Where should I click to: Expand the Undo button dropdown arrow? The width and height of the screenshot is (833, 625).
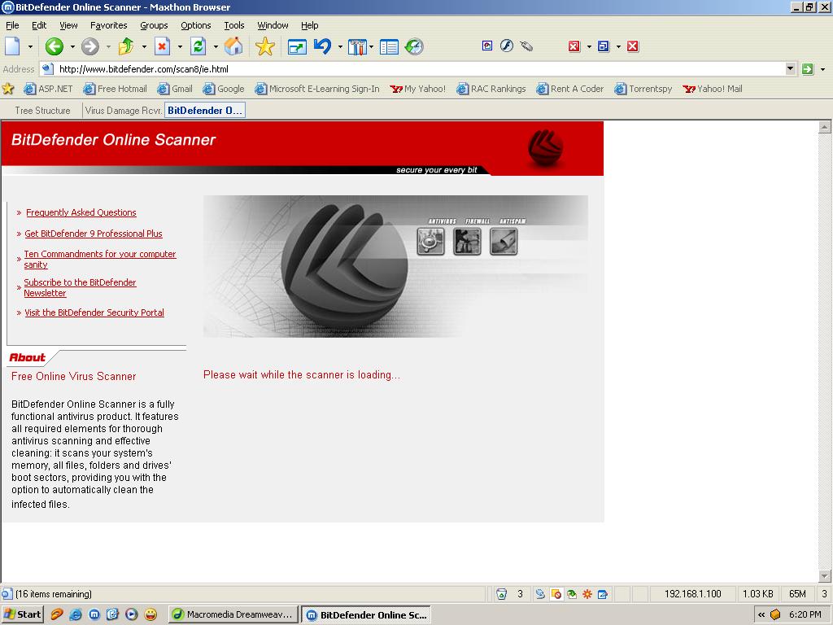[x=340, y=46]
